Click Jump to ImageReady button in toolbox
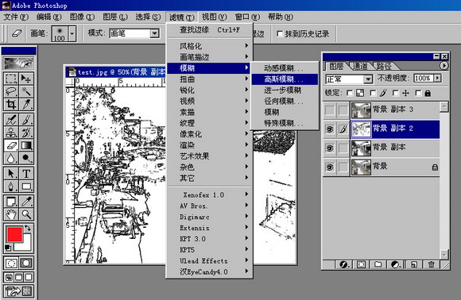461x300 pixels. click(x=18, y=291)
